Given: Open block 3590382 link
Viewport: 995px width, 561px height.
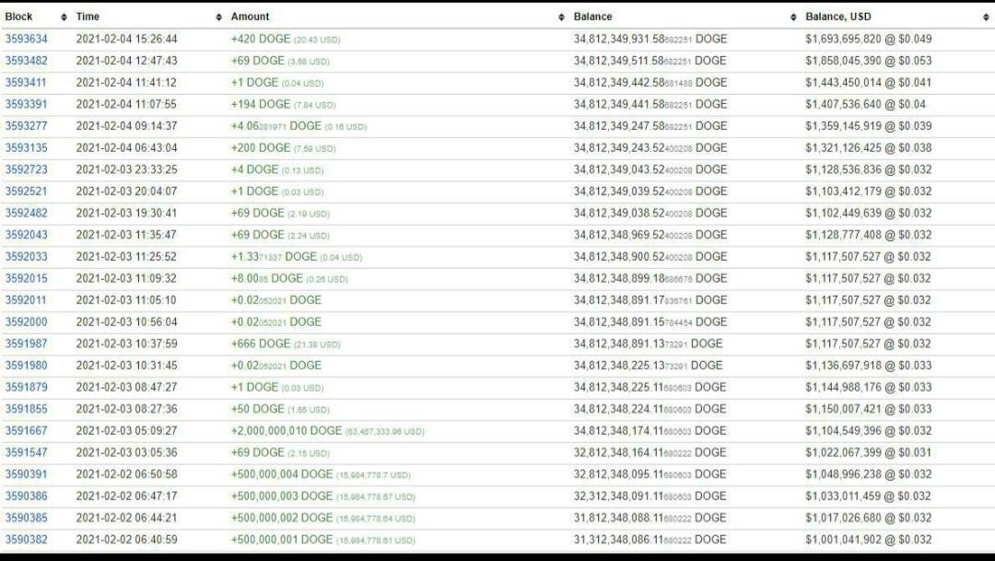Looking at the screenshot, I should pos(26,540).
